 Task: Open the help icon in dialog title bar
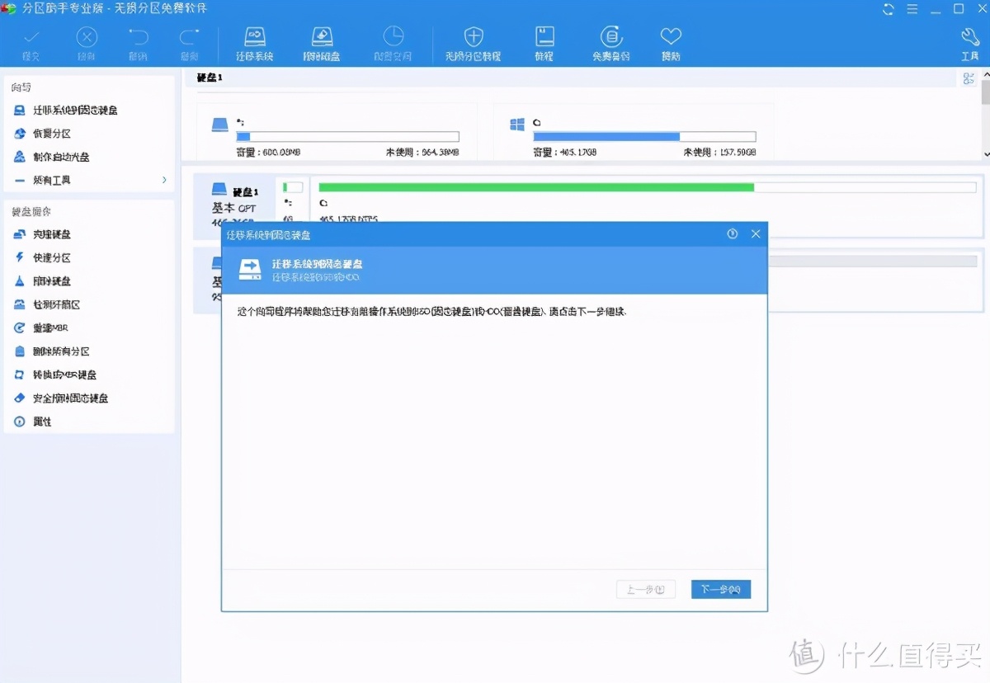click(732, 234)
